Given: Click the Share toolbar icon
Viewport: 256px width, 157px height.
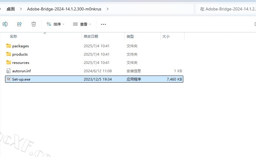Looking at the screenshot, I should tap(19, 24).
